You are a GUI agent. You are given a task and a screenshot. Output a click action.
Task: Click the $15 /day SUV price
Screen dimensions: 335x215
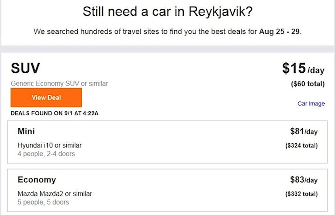point(303,69)
